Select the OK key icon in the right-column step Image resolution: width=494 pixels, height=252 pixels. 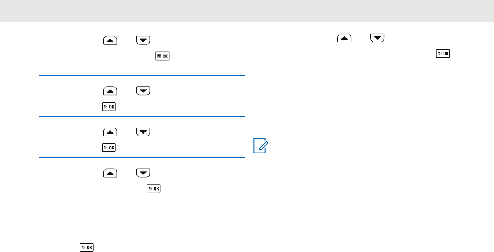[443, 54]
